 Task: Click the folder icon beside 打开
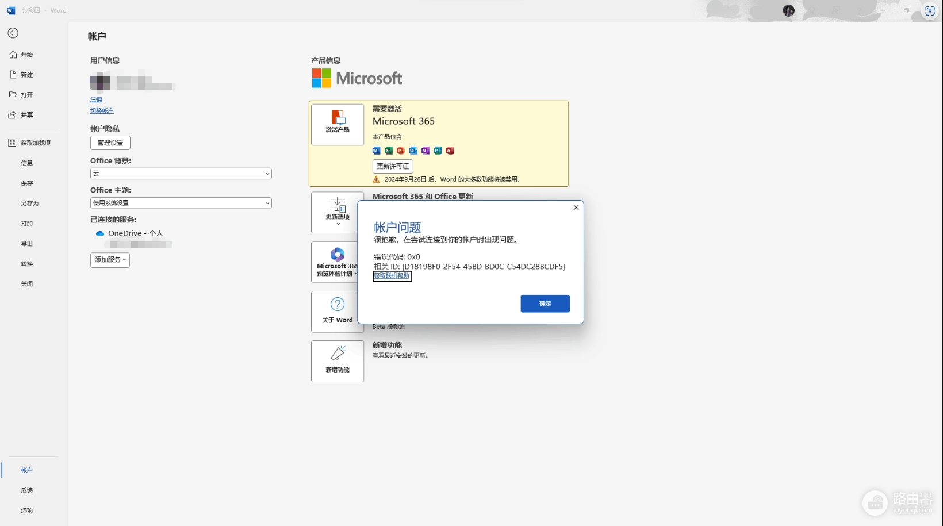[x=13, y=95]
